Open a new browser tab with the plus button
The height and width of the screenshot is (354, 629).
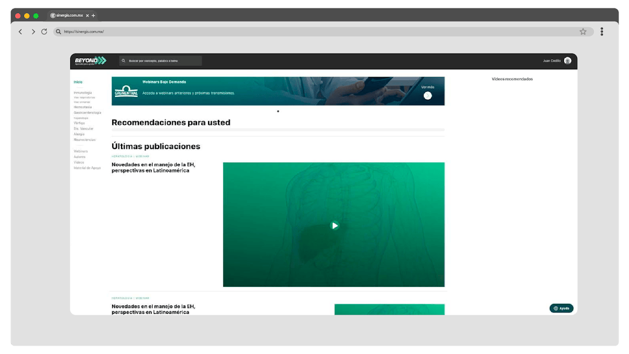pos(93,15)
